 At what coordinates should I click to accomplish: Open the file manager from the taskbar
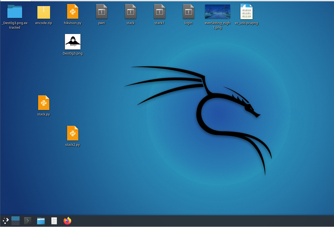[x=41, y=221]
